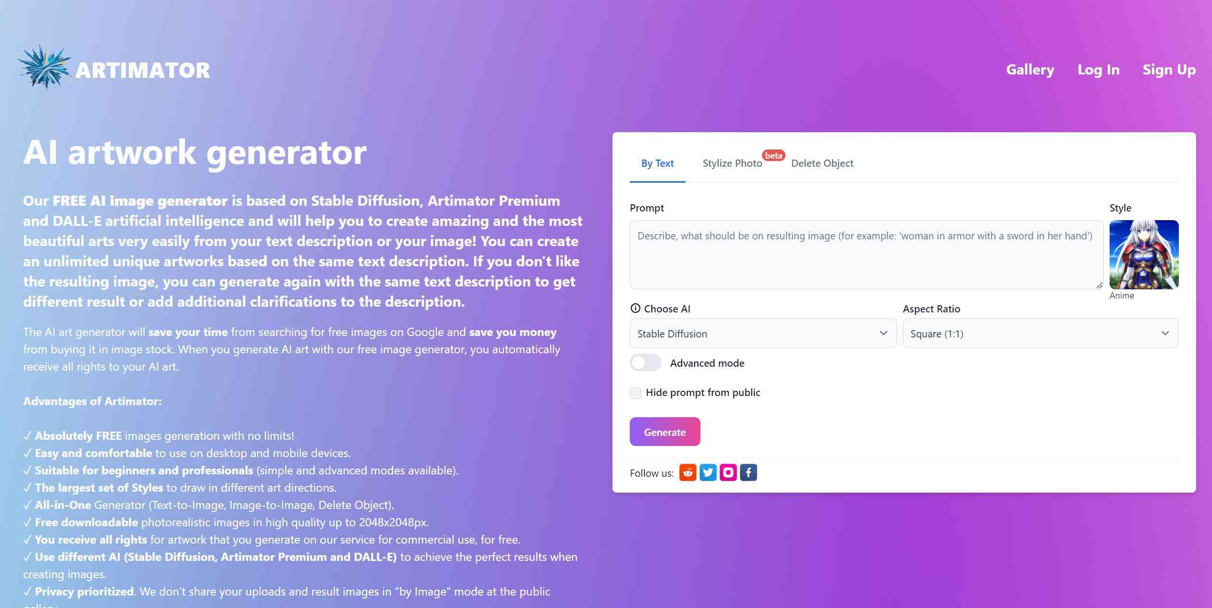This screenshot has height=608, width=1212.
Task: Click the Gallery navigation link
Action: [1030, 69]
